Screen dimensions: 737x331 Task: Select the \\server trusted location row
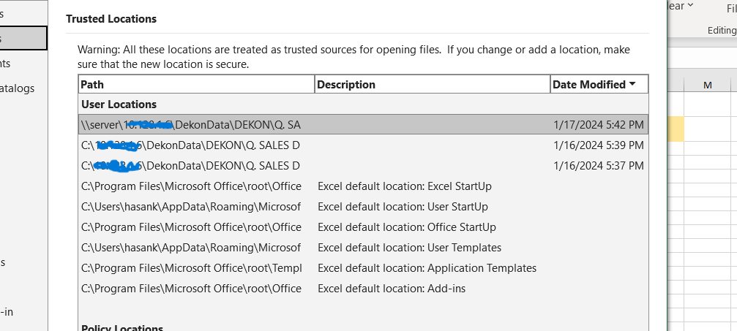tap(363, 125)
